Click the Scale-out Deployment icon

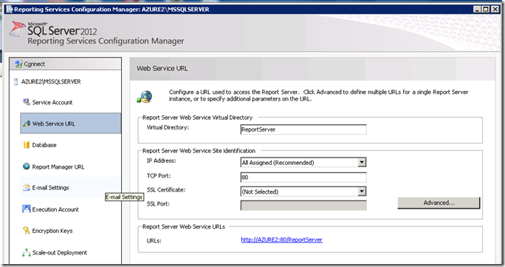[26, 253]
